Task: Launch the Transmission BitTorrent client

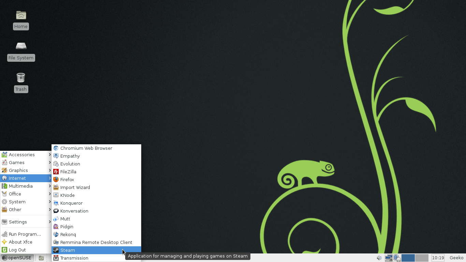Action: 74,258
